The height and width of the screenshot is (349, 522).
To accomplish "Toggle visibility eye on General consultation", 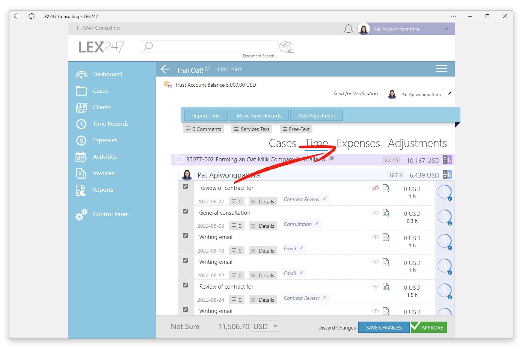I will click(x=375, y=212).
